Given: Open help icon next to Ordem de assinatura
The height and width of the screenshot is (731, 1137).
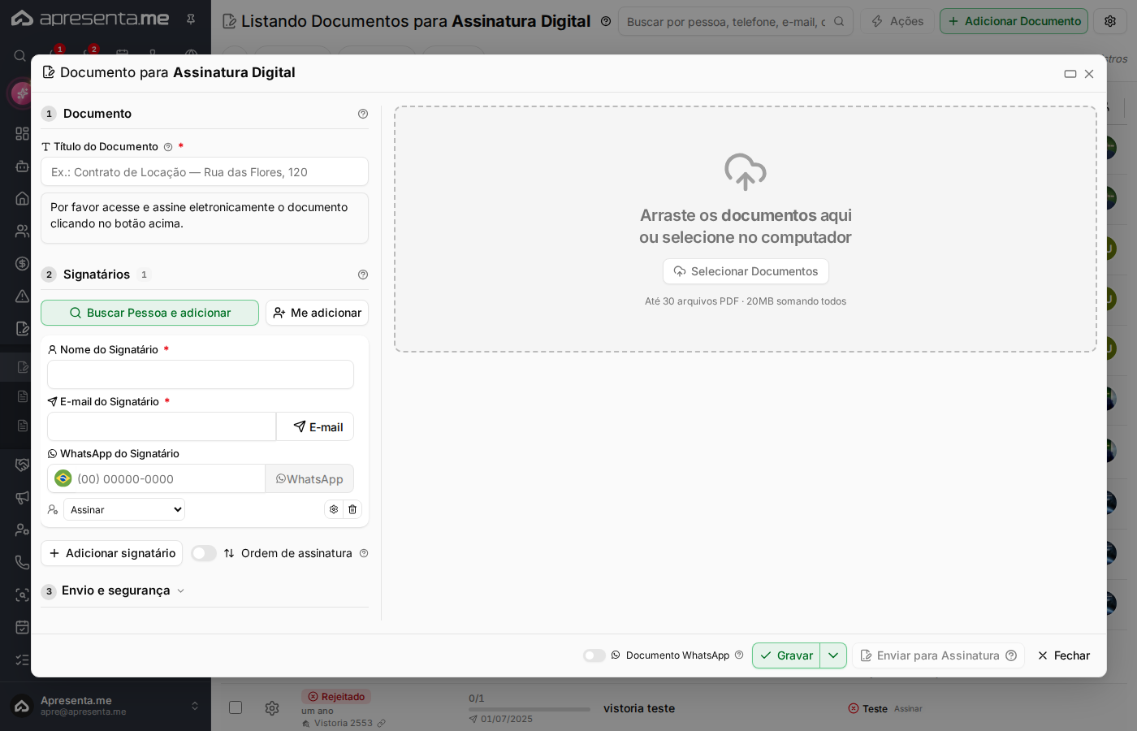Looking at the screenshot, I should (x=364, y=553).
